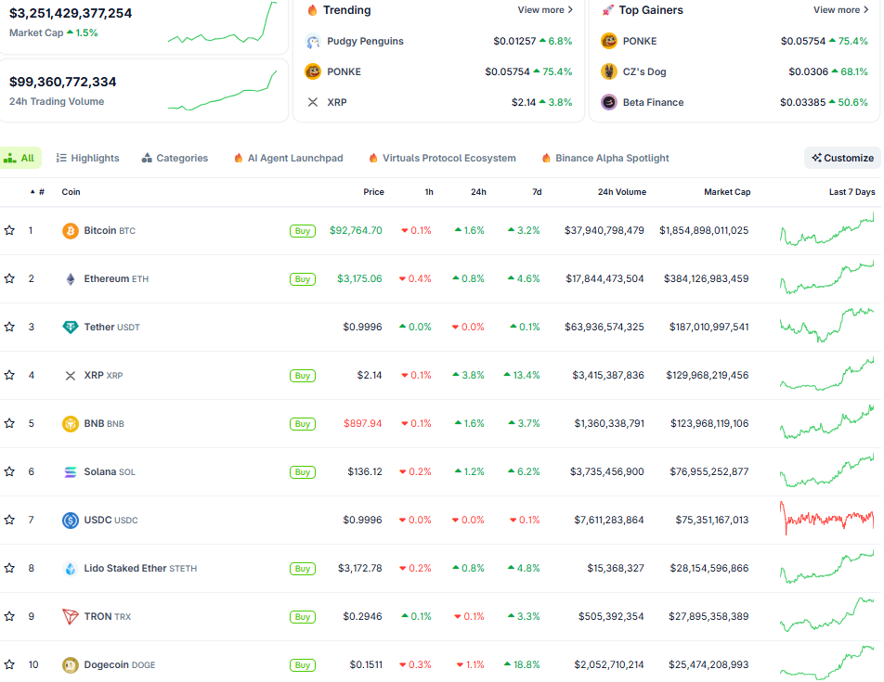Switch to the Highlights tab
This screenshot has width=884, height=682.
(87, 159)
